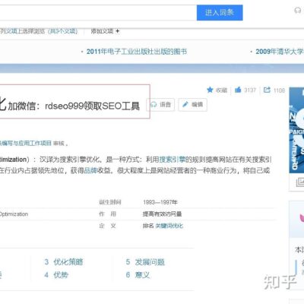Screen dimensions: 304x304
Task: Open 2011年电子工业出版社出版的图书 link
Action: pos(137,52)
